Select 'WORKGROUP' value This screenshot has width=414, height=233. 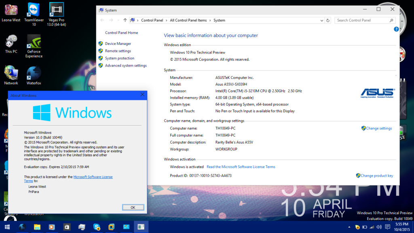(x=226, y=149)
